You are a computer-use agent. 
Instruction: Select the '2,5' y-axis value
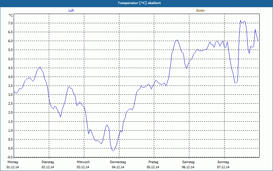[x=11, y=104]
